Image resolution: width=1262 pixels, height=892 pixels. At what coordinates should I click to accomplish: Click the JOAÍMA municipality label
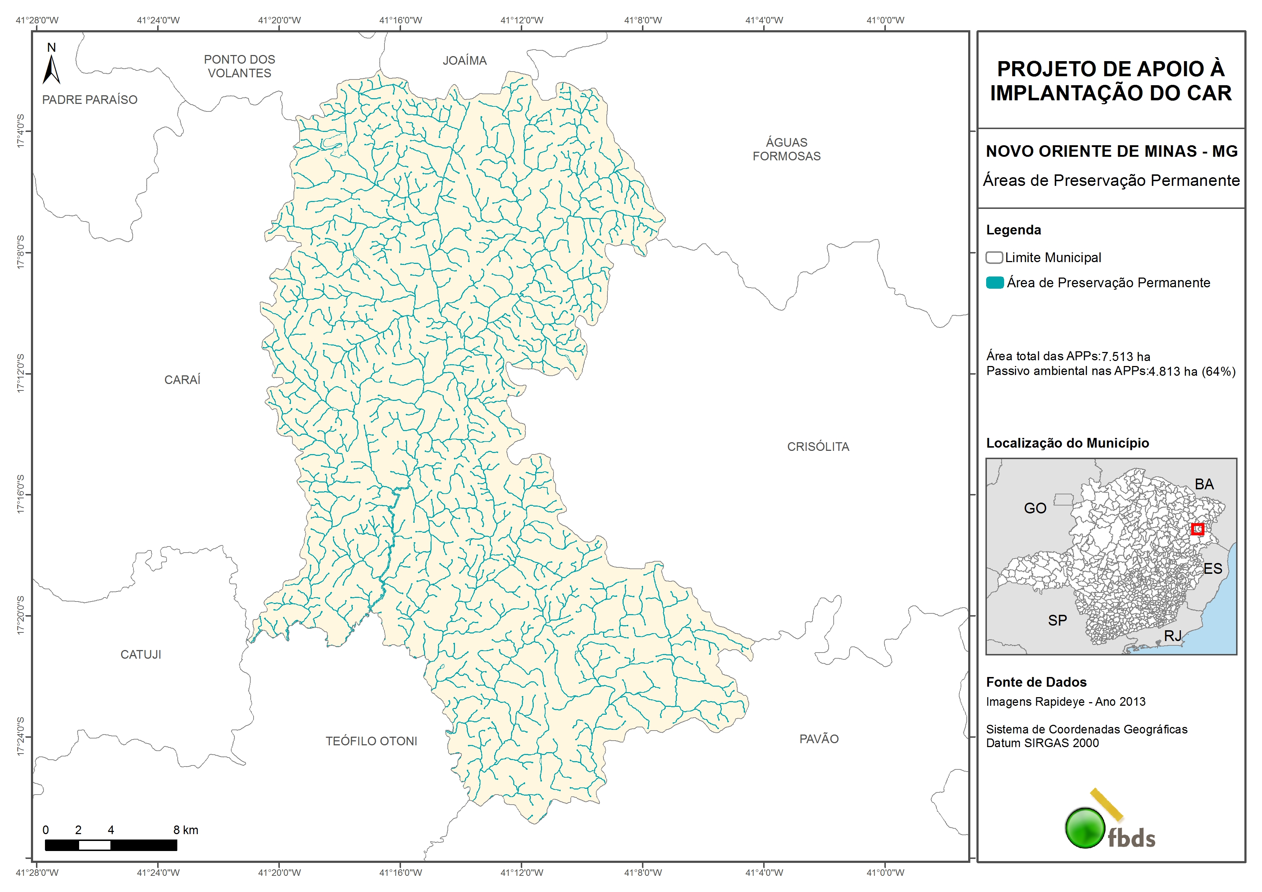[464, 60]
